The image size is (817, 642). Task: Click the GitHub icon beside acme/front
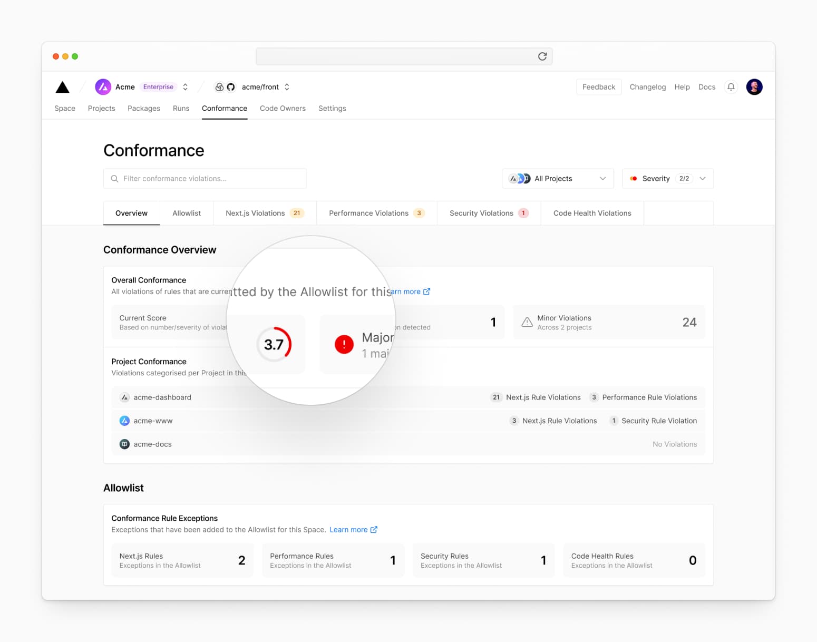point(231,87)
